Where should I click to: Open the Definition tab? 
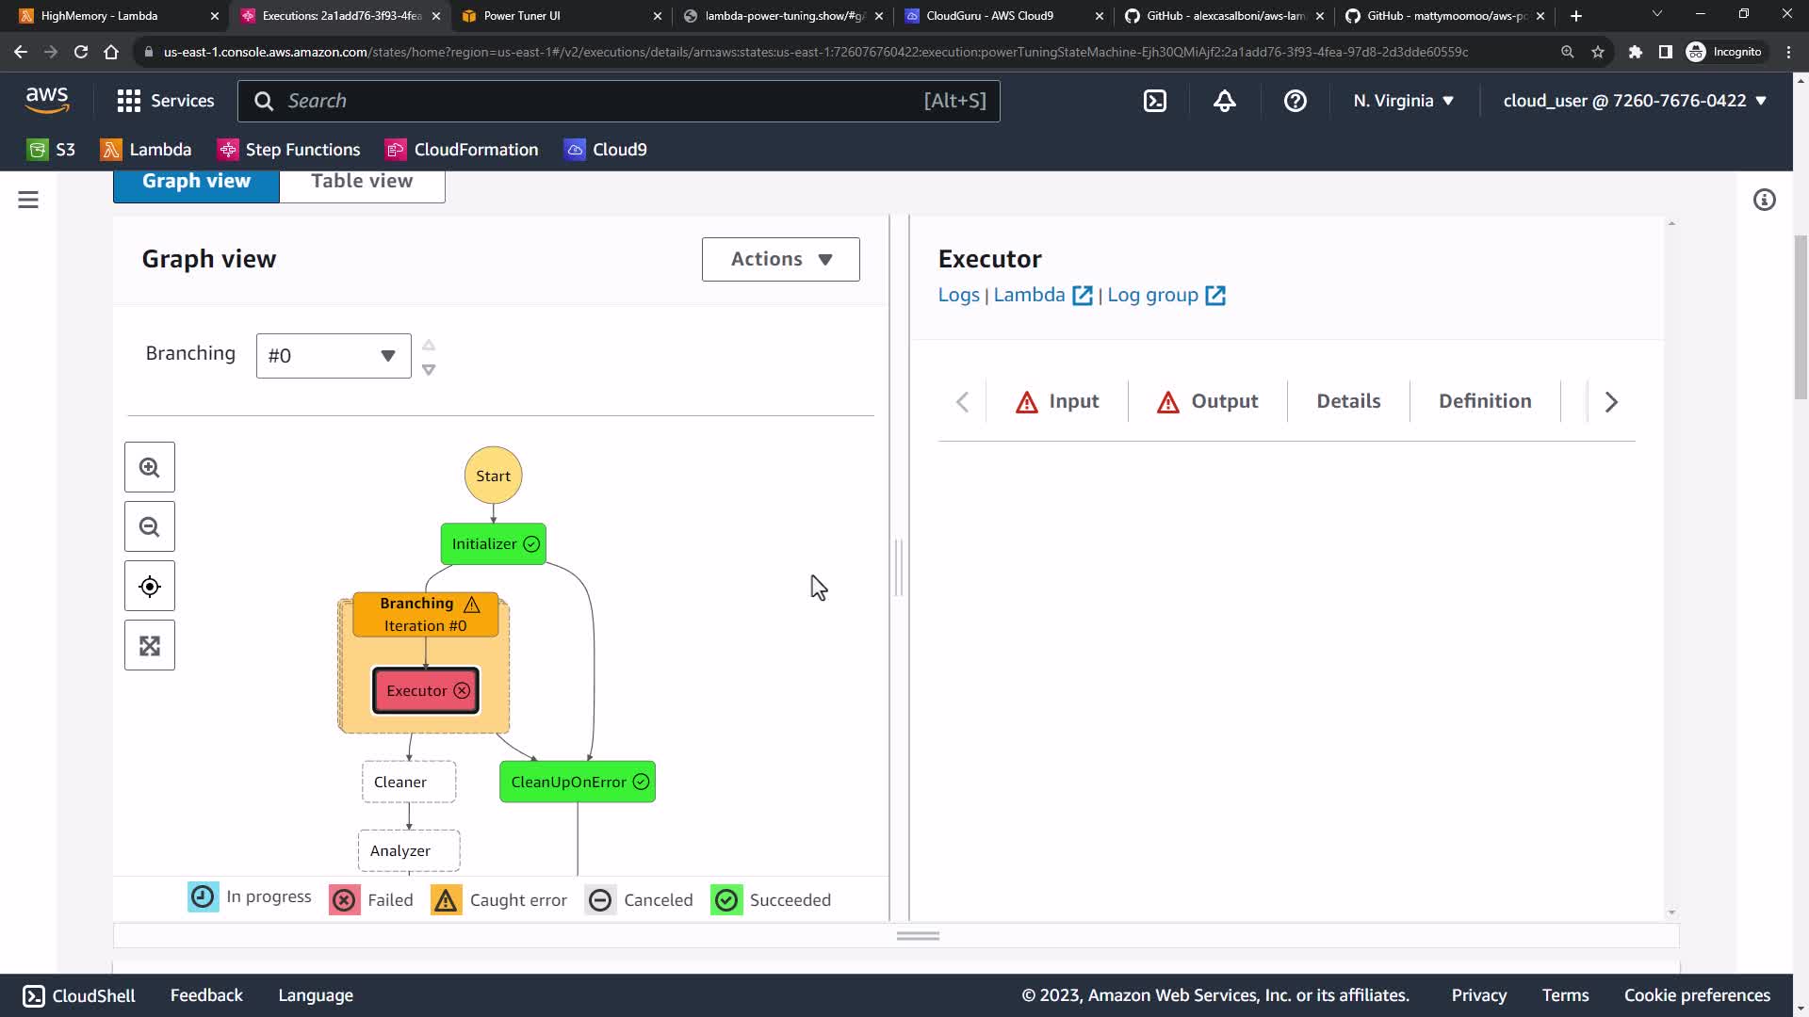click(1485, 401)
